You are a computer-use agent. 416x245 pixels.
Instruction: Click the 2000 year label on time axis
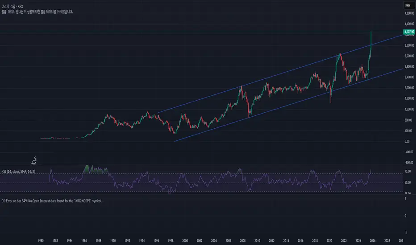click(185, 241)
